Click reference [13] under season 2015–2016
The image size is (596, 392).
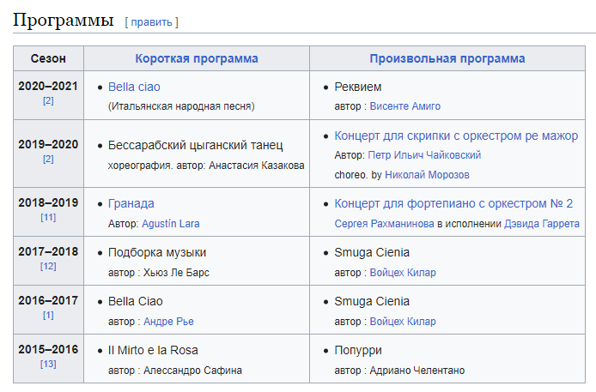[48, 365]
